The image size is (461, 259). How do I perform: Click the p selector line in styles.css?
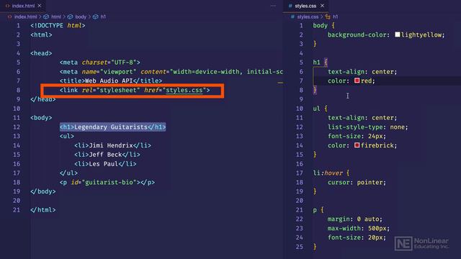point(318,210)
